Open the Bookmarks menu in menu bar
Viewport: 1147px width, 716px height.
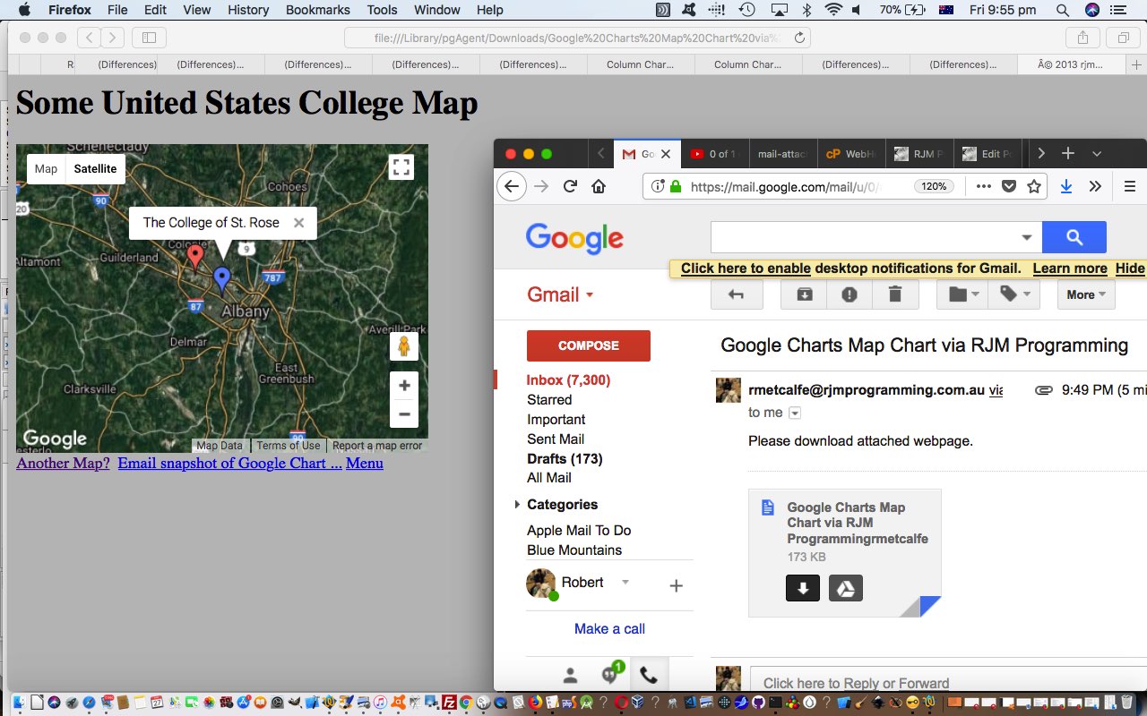click(317, 10)
